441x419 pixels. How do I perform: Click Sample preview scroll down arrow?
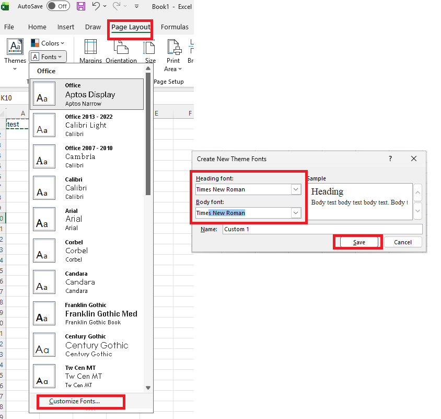[418, 211]
